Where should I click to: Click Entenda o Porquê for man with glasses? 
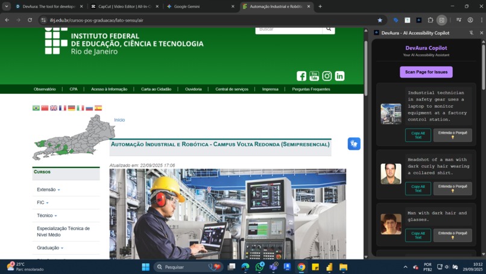point(452,235)
